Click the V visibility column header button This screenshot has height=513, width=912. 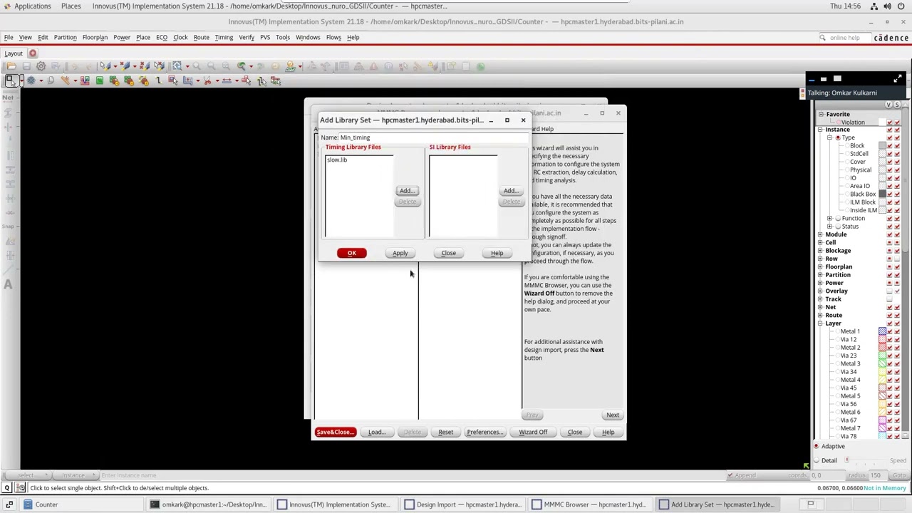[x=888, y=105]
